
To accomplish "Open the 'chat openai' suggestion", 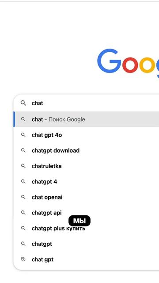I will [x=86, y=197].
